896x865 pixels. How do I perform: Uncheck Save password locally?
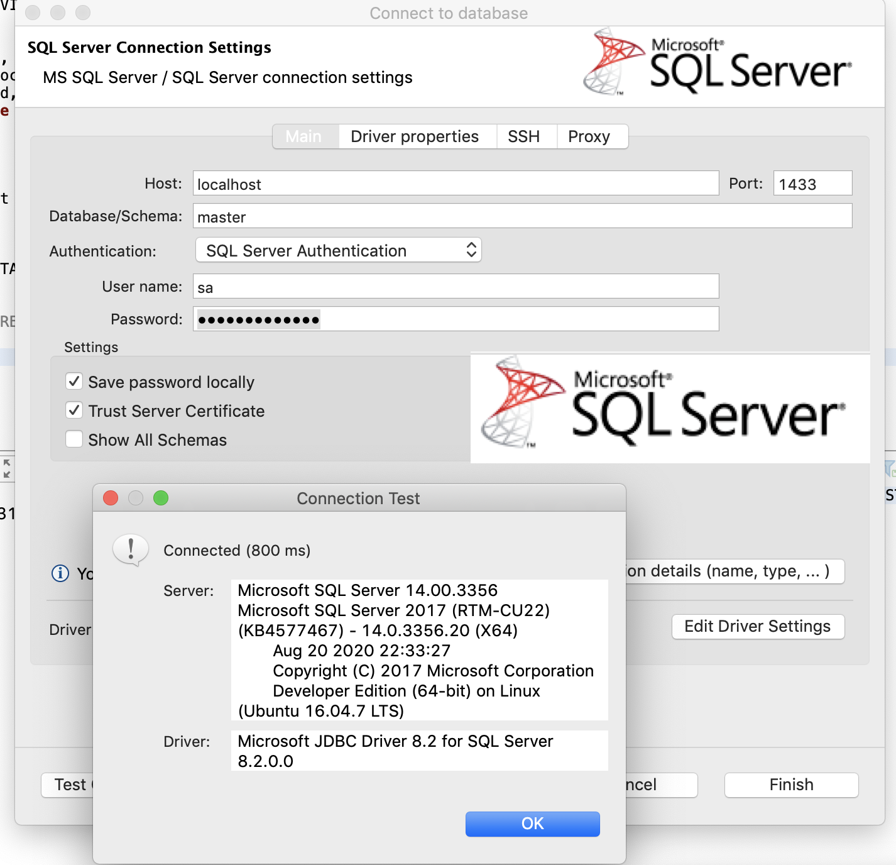[74, 381]
